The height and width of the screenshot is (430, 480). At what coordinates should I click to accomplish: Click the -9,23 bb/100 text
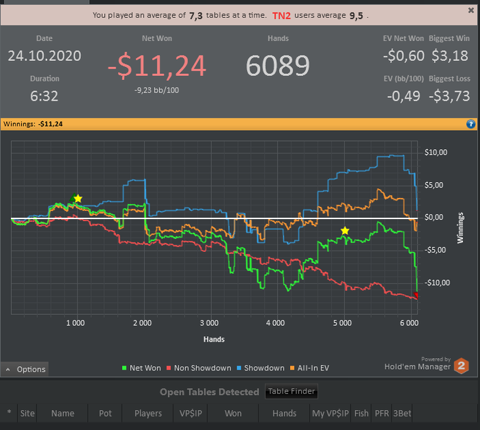pyautogui.click(x=157, y=90)
